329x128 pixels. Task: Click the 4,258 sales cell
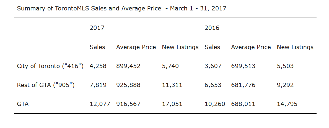click(x=98, y=66)
